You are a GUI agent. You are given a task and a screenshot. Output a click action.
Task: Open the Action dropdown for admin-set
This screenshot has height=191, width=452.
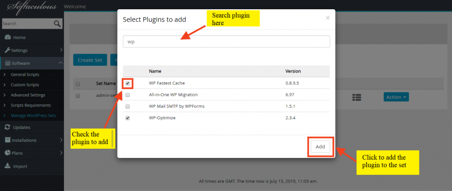pyautogui.click(x=396, y=97)
